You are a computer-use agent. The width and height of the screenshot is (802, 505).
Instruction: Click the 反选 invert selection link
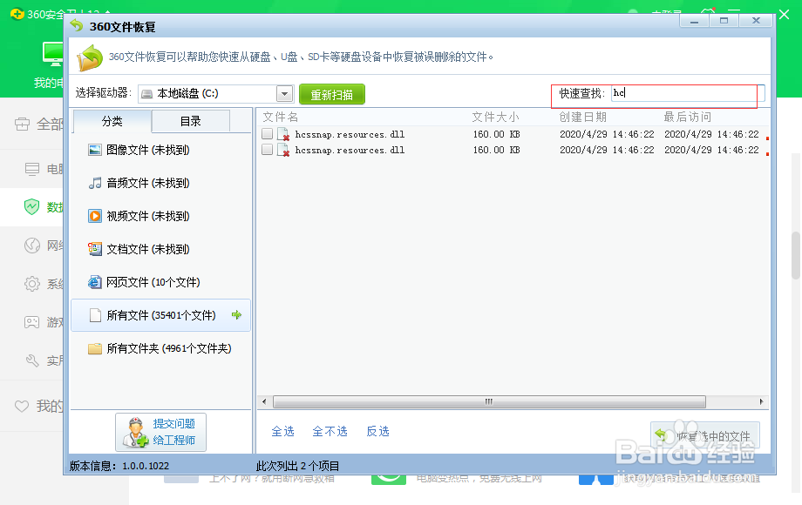click(x=377, y=430)
